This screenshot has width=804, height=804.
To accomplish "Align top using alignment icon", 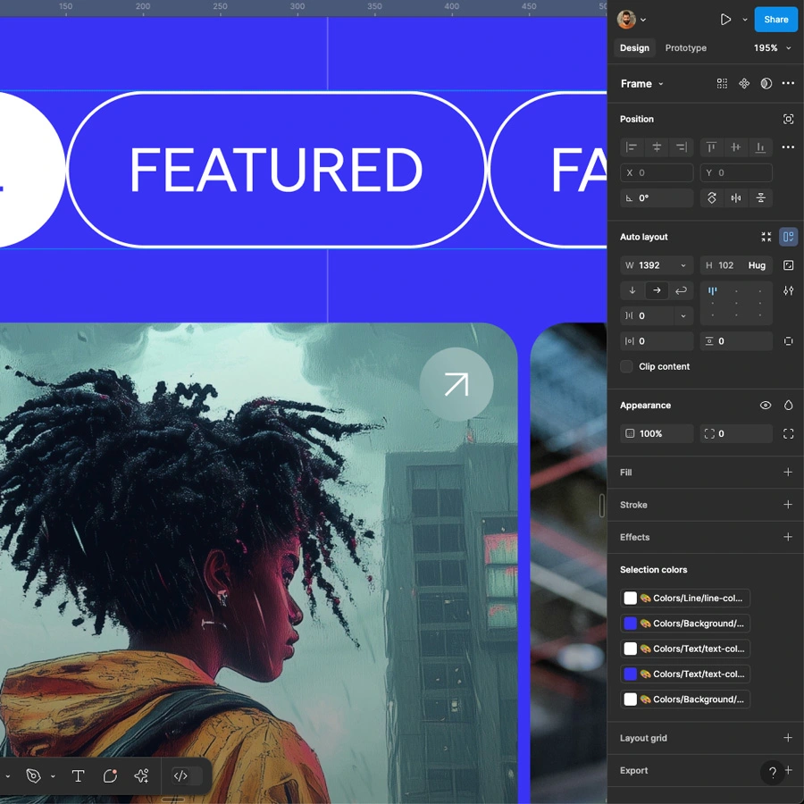I will pyautogui.click(x=711, y=147).
